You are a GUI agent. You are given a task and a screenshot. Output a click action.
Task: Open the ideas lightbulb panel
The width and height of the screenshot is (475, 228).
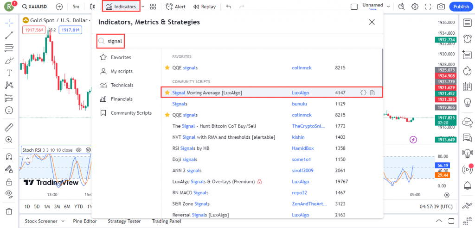(468, 103)
